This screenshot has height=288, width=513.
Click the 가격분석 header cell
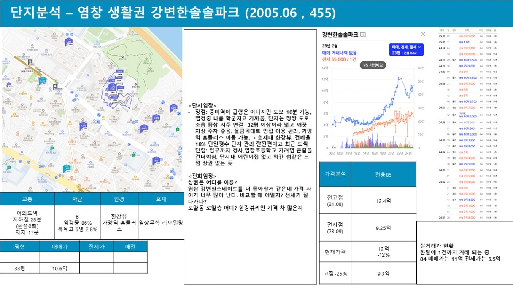(335, 174)
